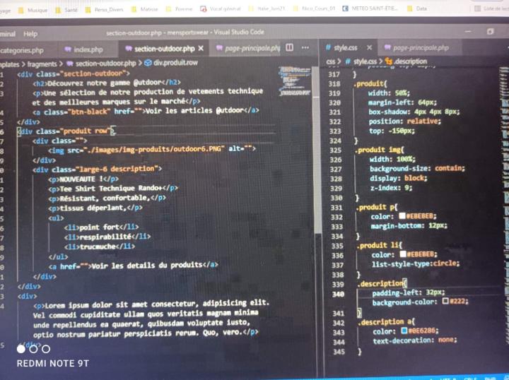Open the #0E6286 color swatch
The height and width of the screenshot is (380, 509).
coord(404,331)
